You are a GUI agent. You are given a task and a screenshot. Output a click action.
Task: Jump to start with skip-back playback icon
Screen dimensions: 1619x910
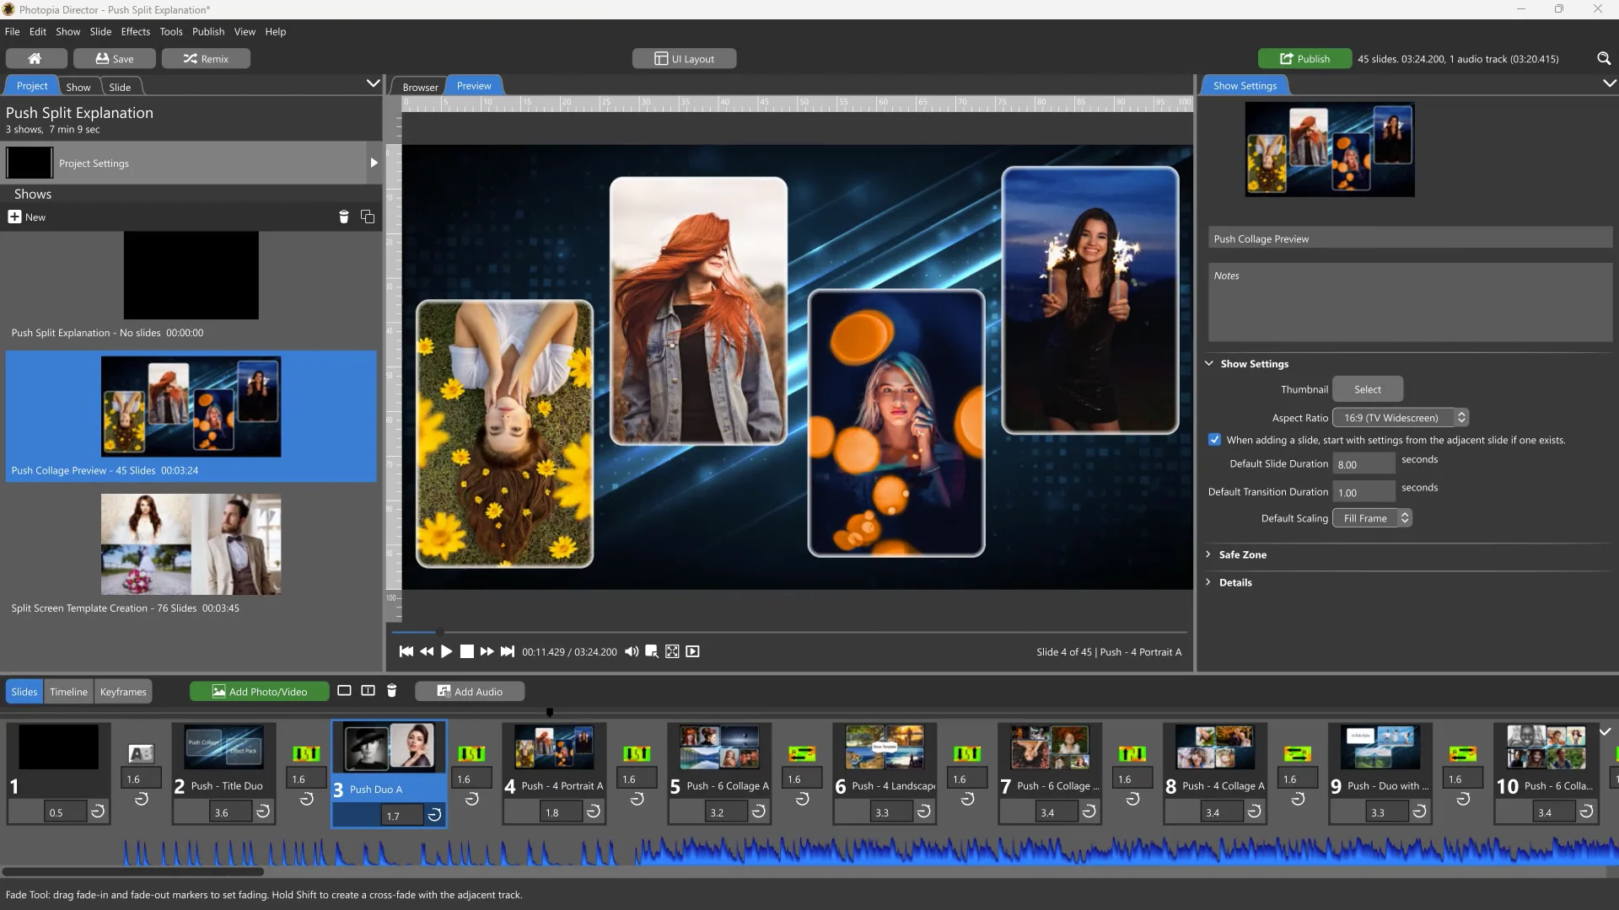pos(407,651)
